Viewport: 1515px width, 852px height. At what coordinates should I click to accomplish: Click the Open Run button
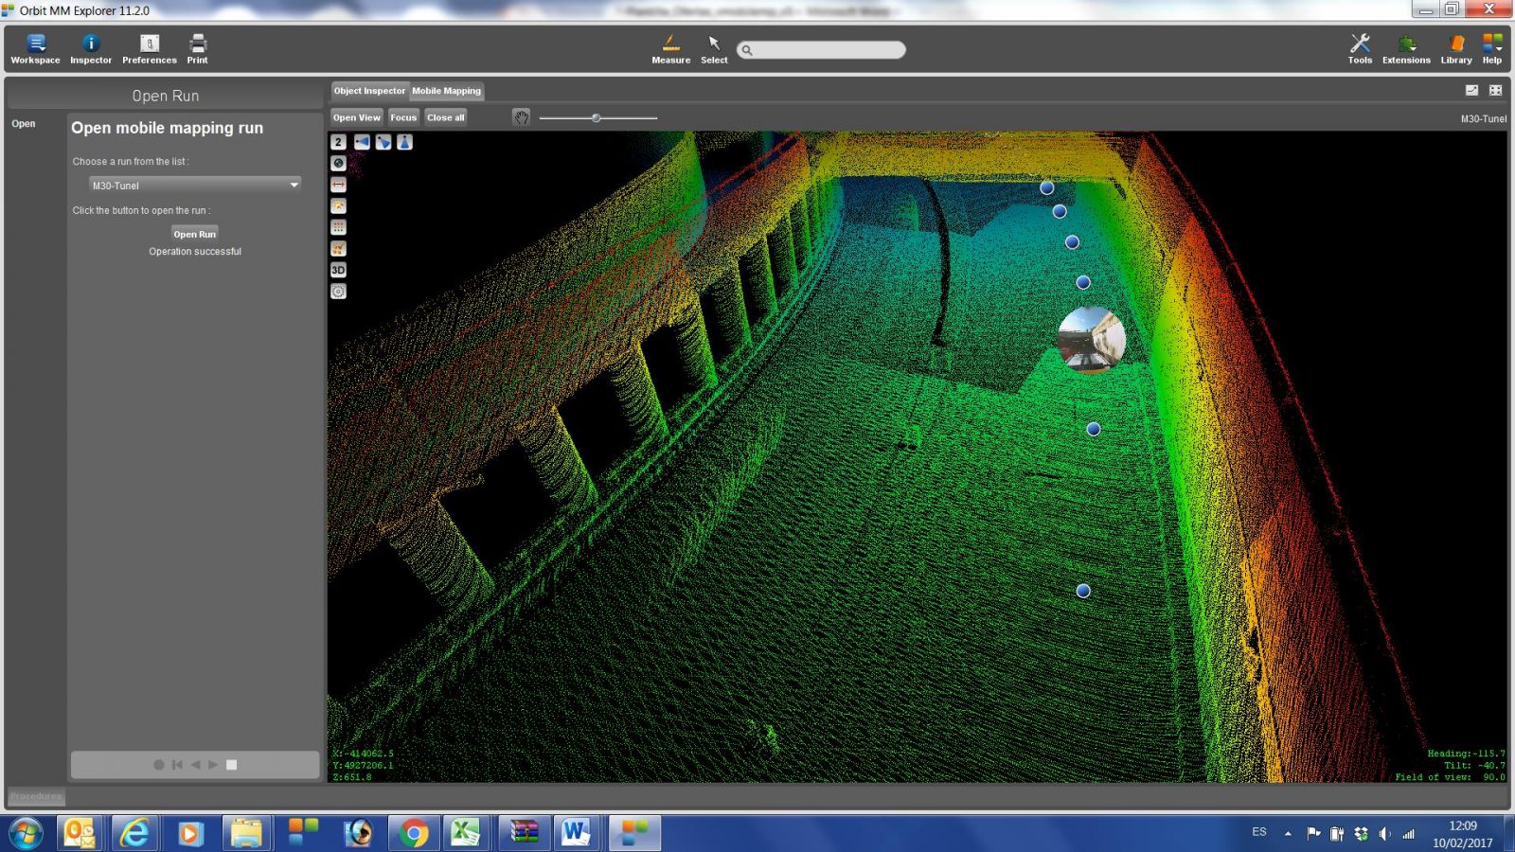194,234
